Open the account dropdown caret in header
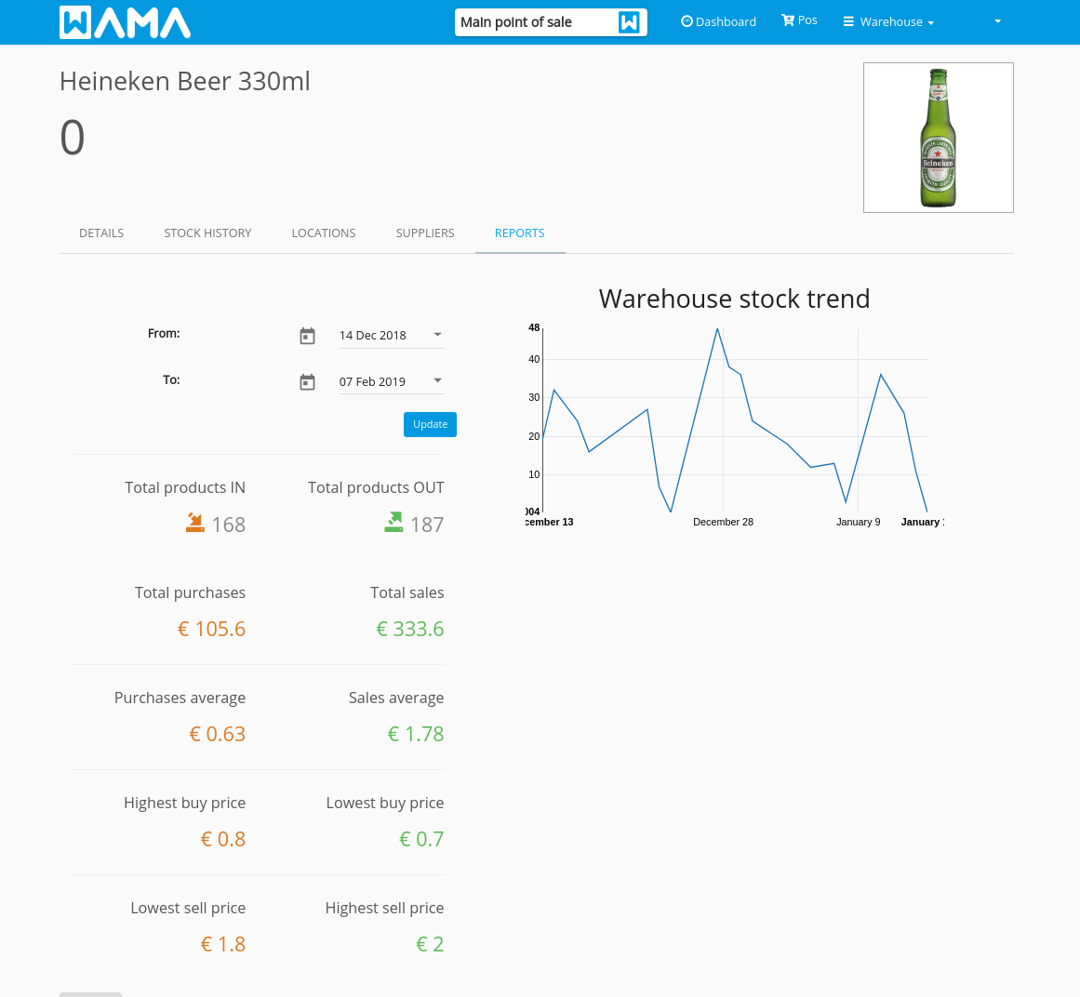The height and width of the screenshot is (997, 1080). pyautogui.click(x=997, y=21)
